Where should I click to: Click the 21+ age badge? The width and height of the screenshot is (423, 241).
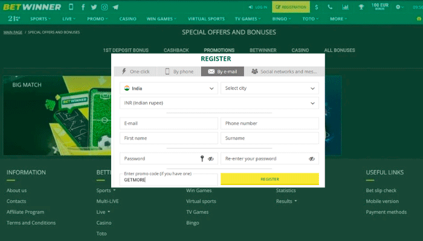[x=14, y=19]
